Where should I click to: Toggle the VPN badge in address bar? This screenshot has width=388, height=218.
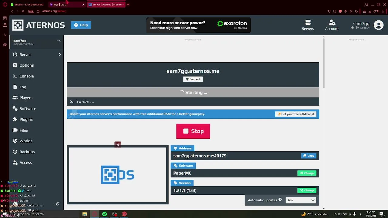point(31,11)
